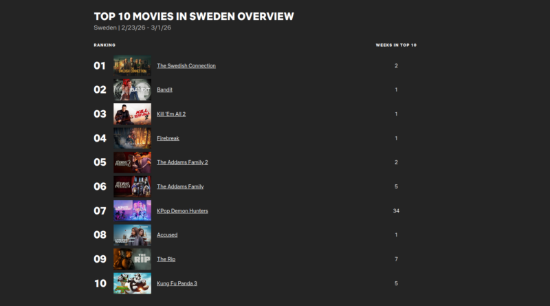550x306 pixels.
Task: Click the KPop Demon Hunters thumbnail
Action: tap(132, 210)
